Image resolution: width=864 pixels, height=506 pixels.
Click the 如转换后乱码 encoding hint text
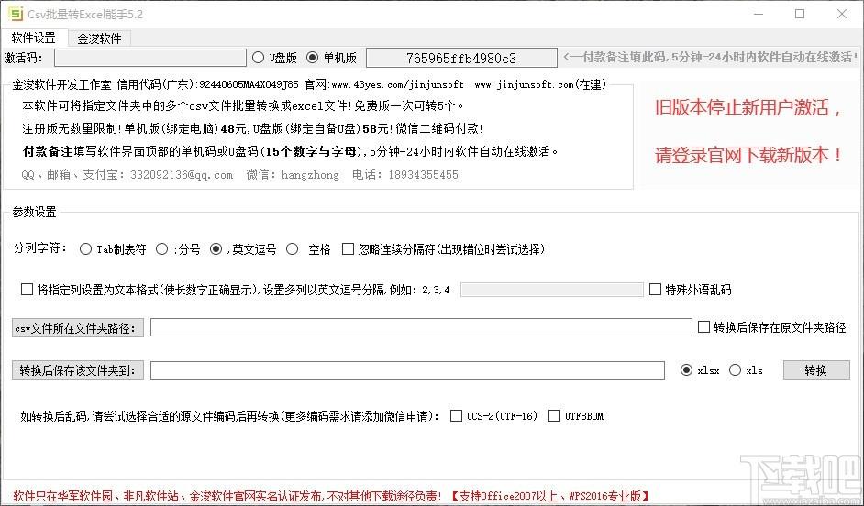pyautogui.click(x=230, y=416)
